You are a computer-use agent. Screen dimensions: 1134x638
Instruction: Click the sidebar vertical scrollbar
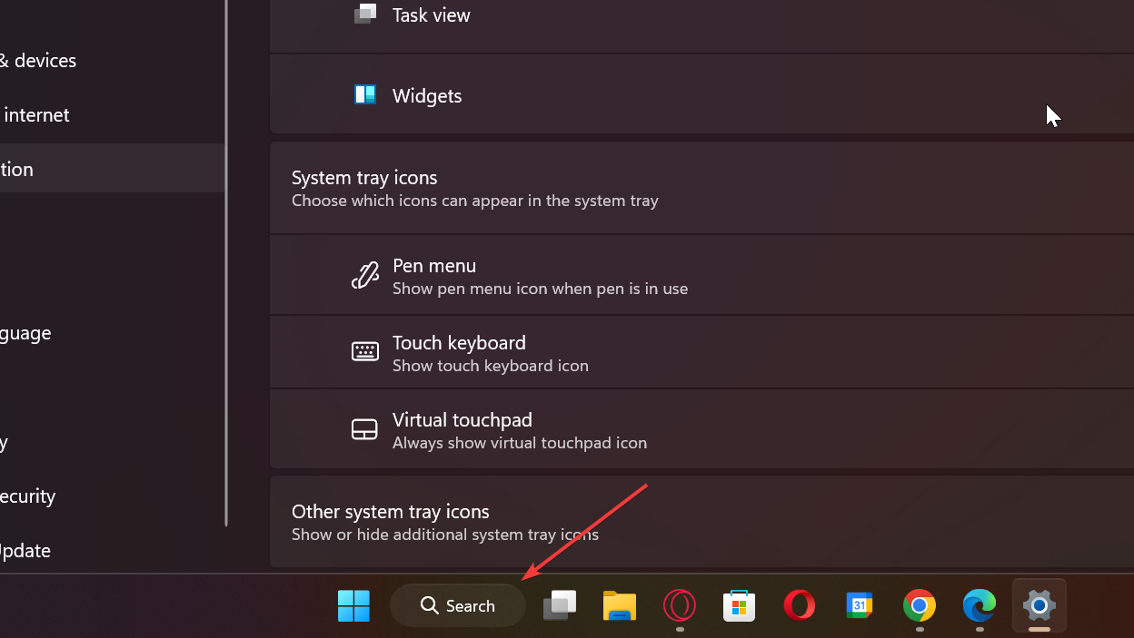click(226, 263)
